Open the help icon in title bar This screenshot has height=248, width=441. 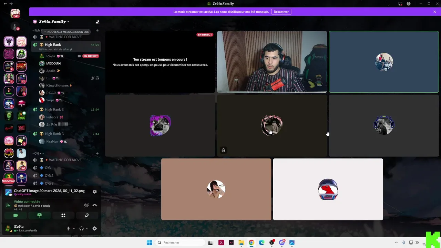[409, 3]
